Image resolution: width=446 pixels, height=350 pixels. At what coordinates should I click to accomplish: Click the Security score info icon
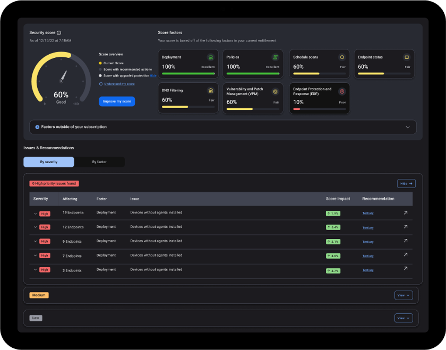pyautogui.click(x=59, y=33)
